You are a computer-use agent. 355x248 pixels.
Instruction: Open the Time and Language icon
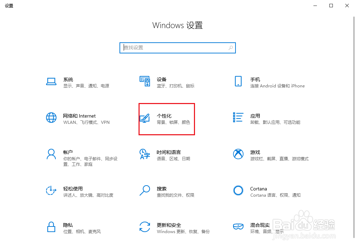145,154
